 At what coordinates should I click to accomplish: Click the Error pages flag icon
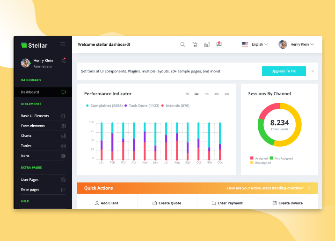pyautogui.click(x=63, y=190)
